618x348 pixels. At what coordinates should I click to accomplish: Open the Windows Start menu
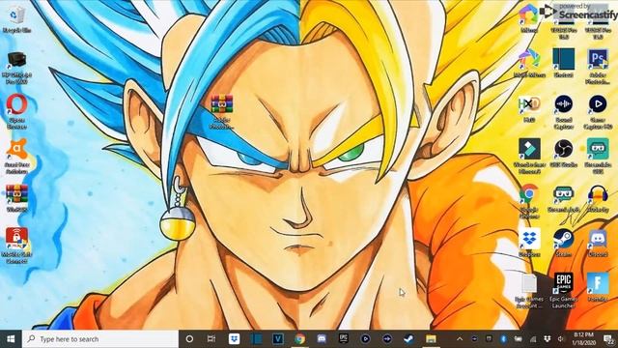pyautogui.click(x=11, y=339)
